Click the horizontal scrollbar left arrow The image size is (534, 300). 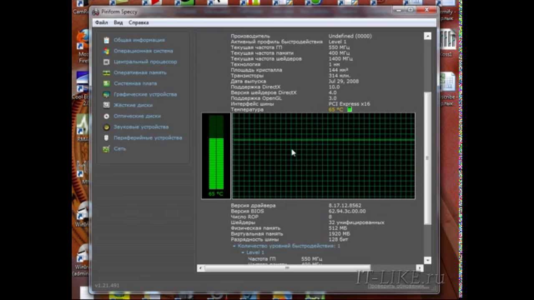[x=201, y=268]
